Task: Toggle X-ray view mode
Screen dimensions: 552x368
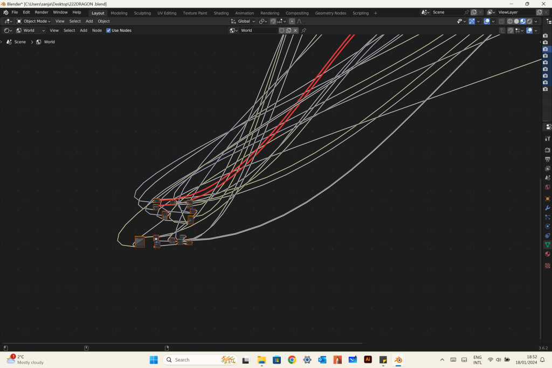Action: pyautogui.click(x=502, y=22)
